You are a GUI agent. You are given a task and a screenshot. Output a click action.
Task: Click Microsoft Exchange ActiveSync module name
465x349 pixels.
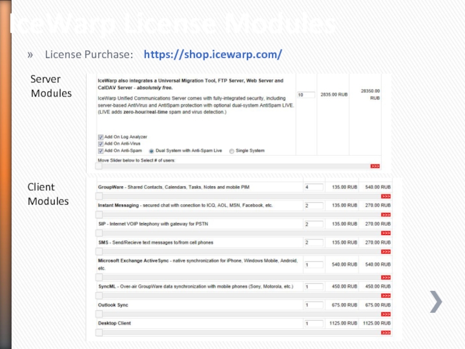tap(134, 261)
